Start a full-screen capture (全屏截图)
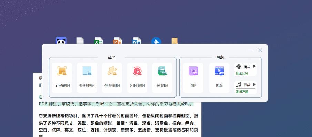The width and height of the screenshot is (312, 137). coord(62,78)
